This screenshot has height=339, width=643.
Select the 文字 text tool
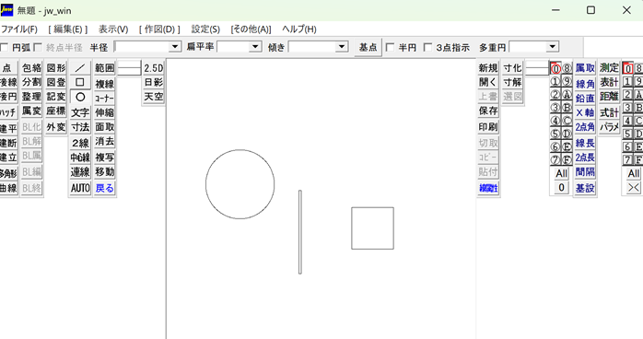point(80,112)
